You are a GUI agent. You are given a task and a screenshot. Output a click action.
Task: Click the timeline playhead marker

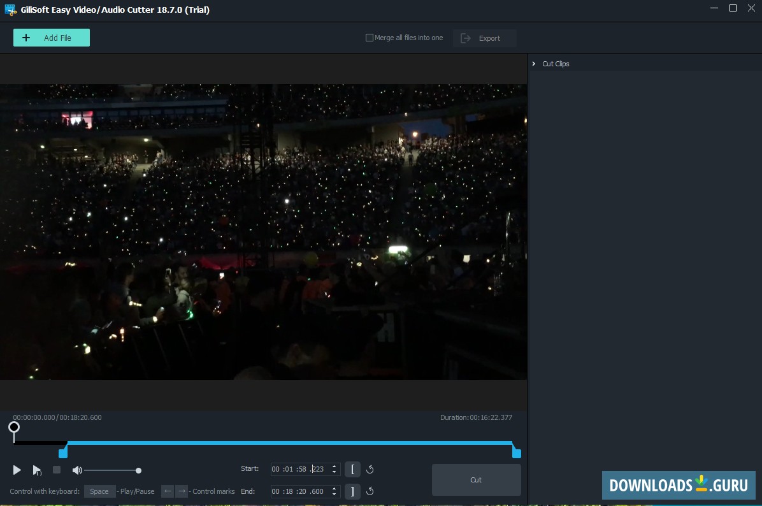point(14,428)
